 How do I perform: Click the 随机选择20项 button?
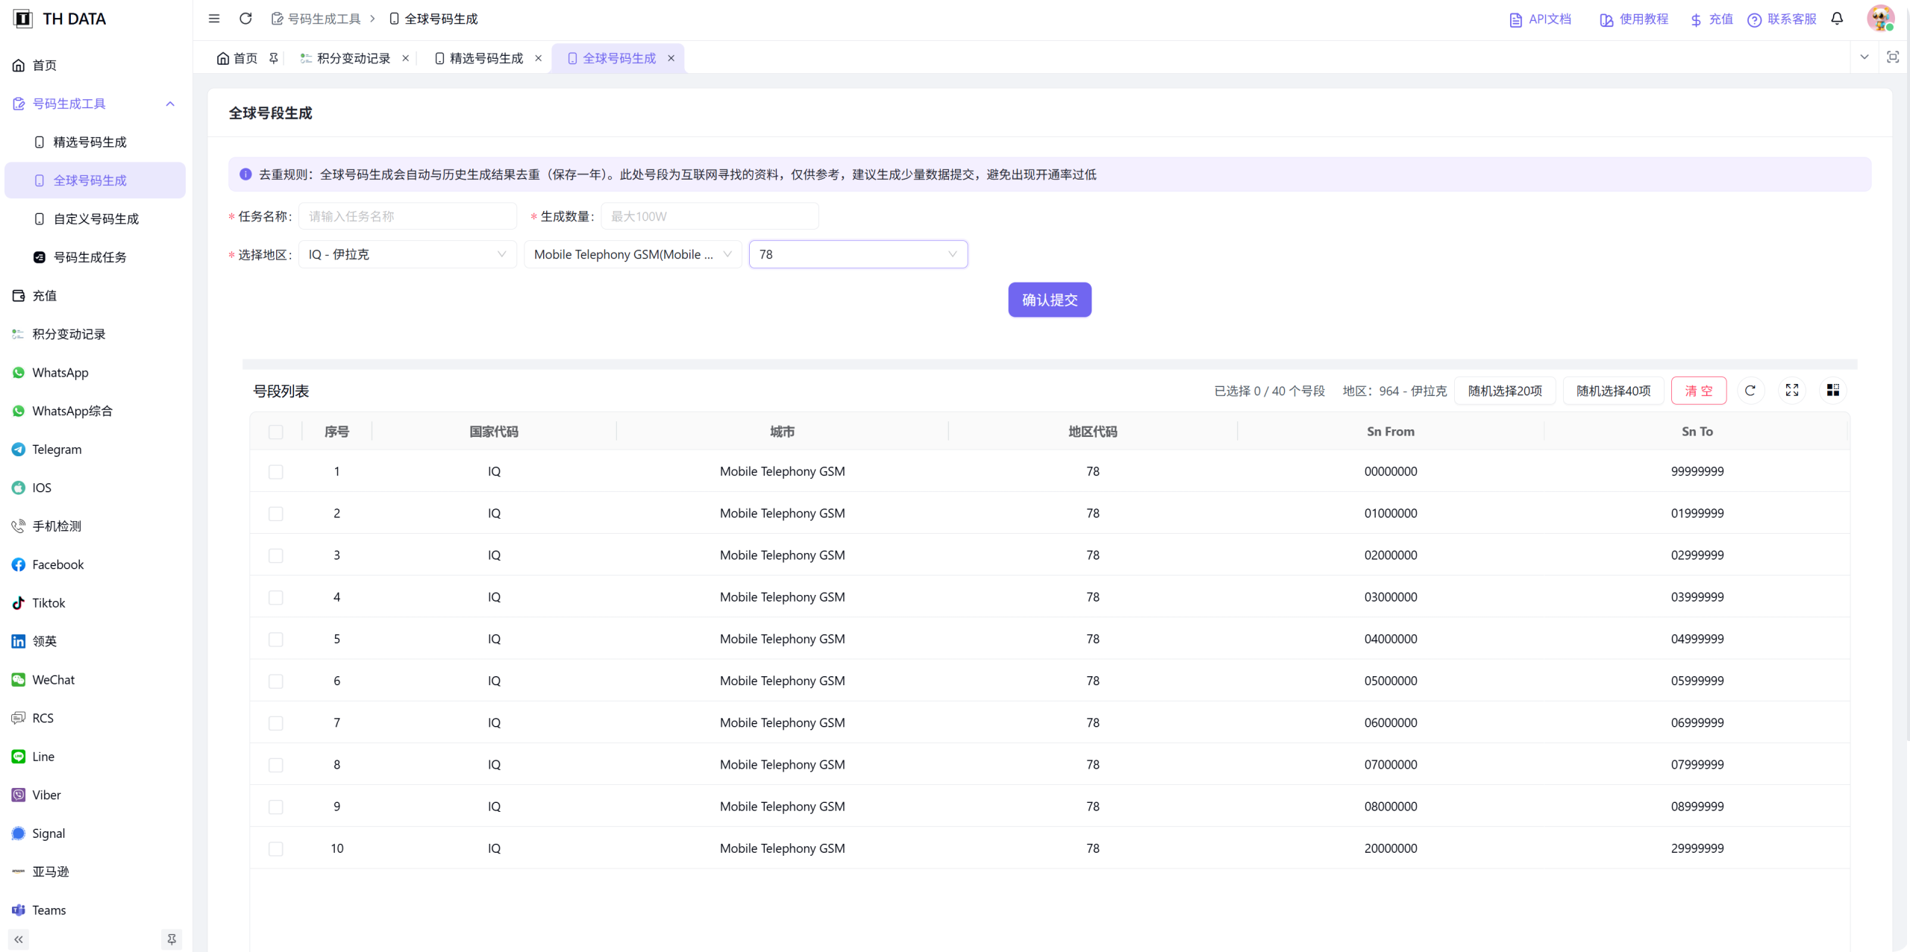click(1504, 391)
